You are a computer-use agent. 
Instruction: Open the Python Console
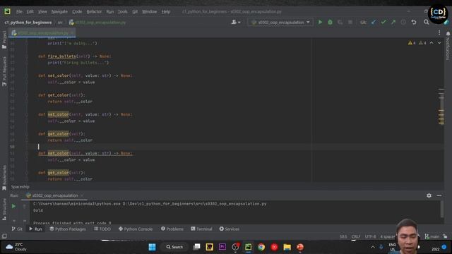[136, 229]
